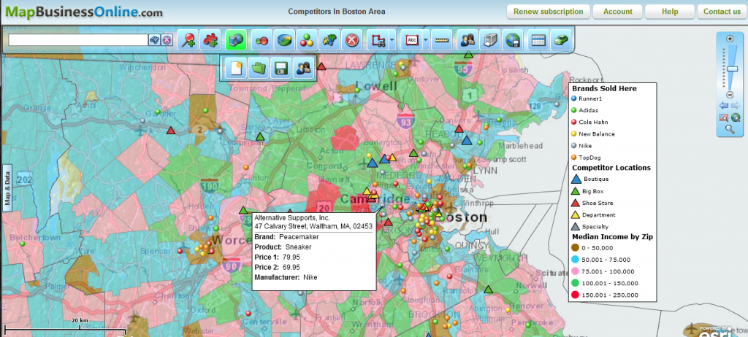Image resolution: width=748 pixels, height=337 pixels.
Task: Click the Runner1 blue dot in legend
Action: tap(574, 98)
